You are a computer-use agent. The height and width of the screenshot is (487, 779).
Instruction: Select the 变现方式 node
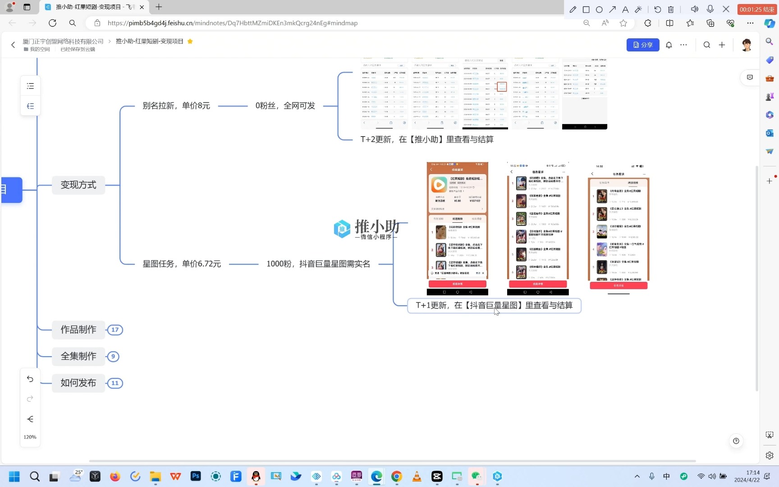(78, 185)
